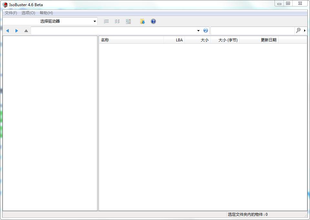The image size is (310, 220).
Task: Switch to the grid icons view
Action: [128, 21]
